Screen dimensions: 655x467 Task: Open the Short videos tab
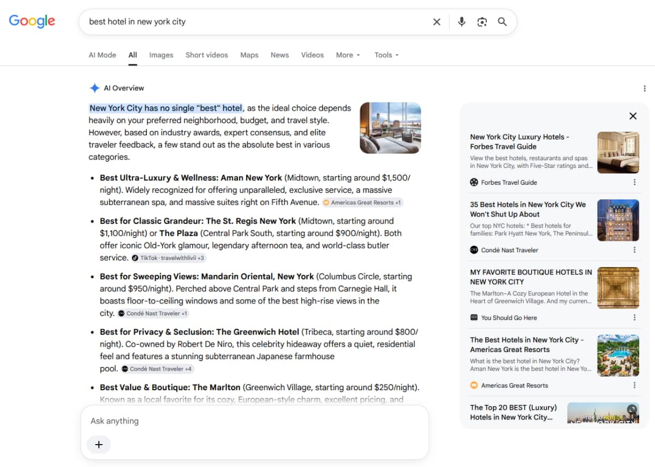point(207,55)
